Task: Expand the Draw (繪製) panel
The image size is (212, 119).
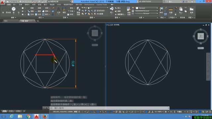Action: 13,18
